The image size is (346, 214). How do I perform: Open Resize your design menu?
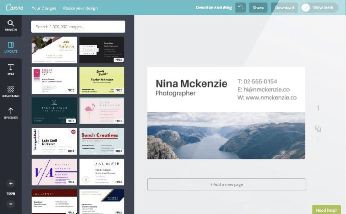pos(80,8)
